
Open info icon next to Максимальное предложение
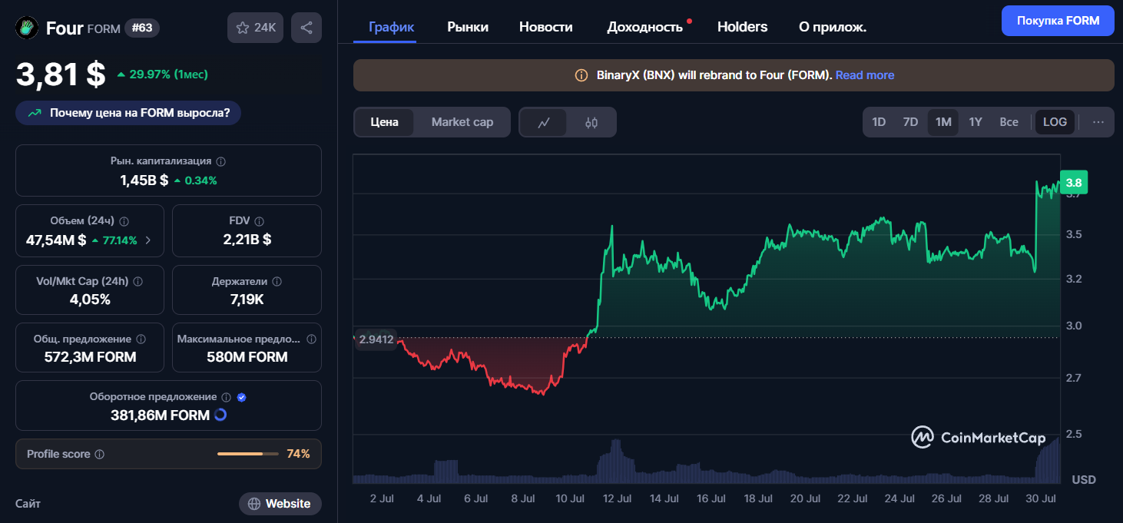click(311, 339)
